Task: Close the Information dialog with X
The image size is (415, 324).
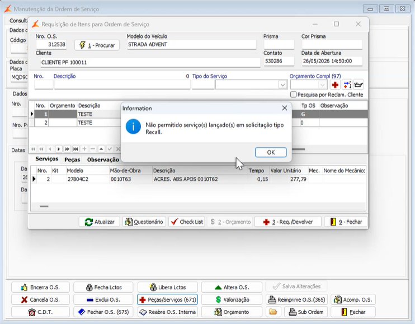Action: [x=285, y=108]
